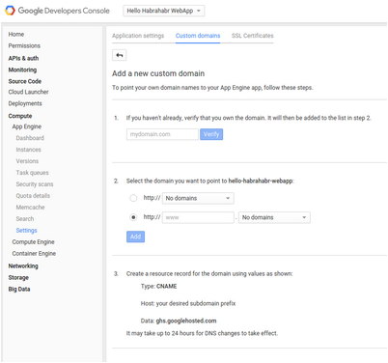Expand the Storage section
Image resolution: width=388 pixels, height=363 pixels.
(x=18, y=277)
